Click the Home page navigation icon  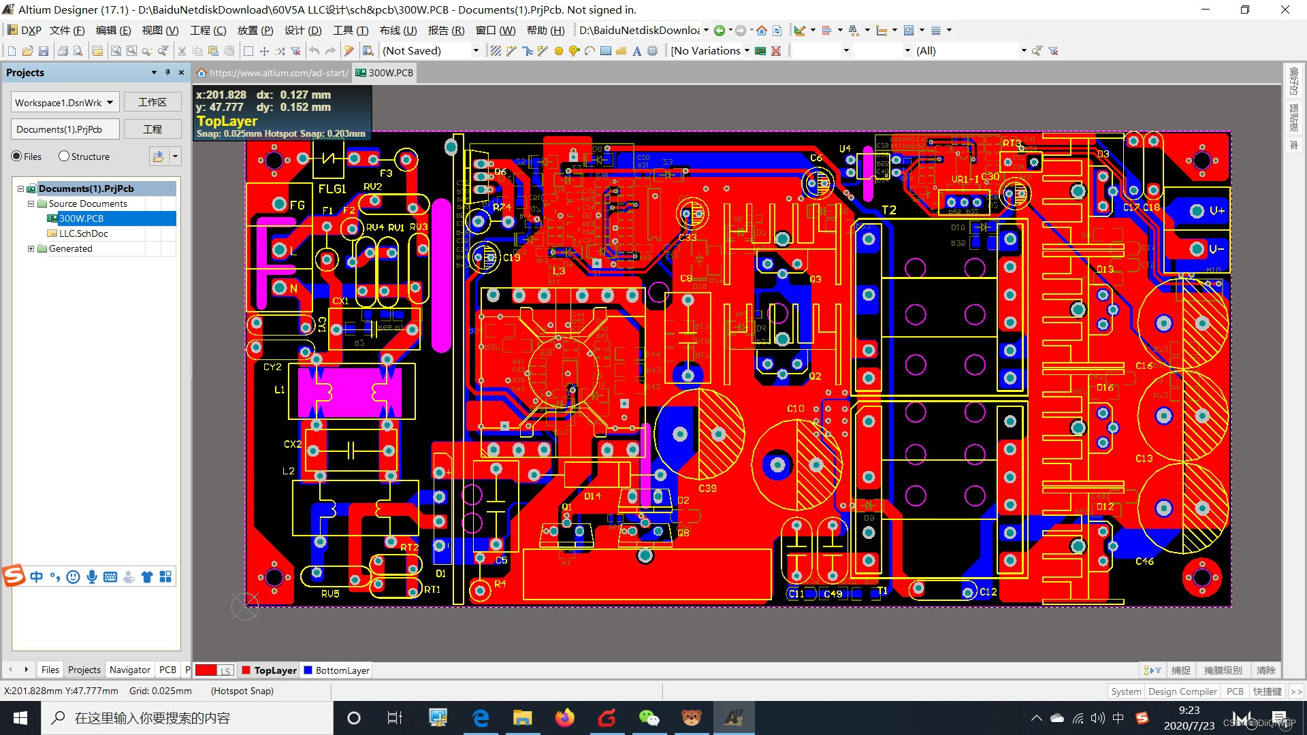pos(762,31)
